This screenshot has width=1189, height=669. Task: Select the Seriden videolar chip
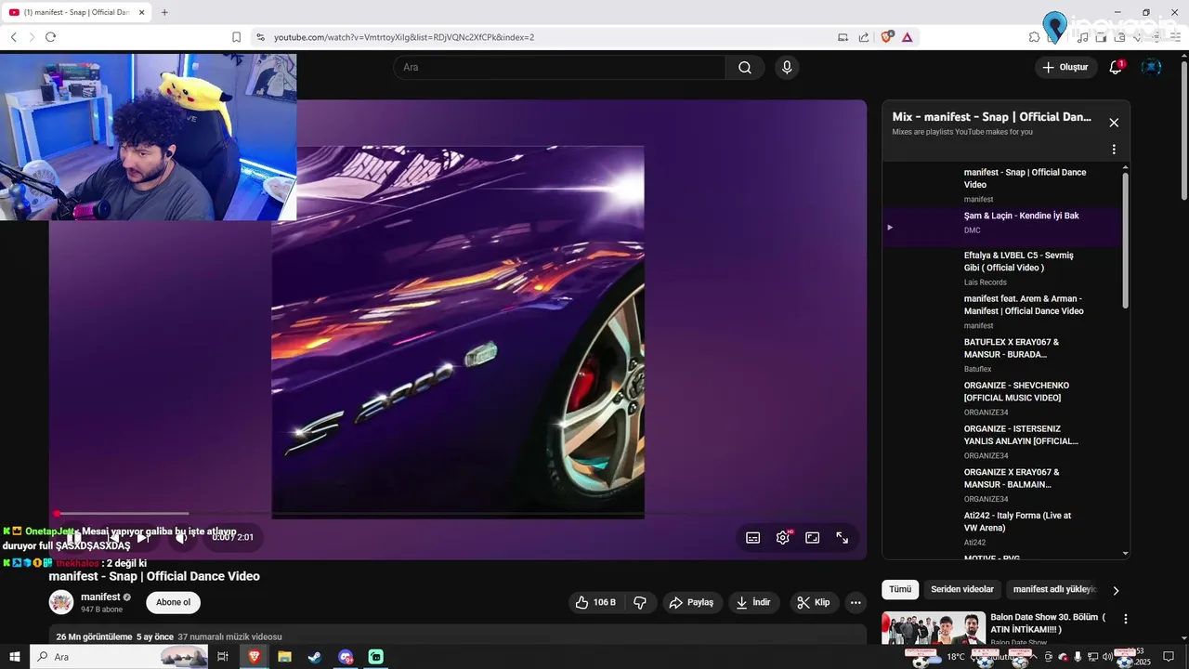pos(962,589)
